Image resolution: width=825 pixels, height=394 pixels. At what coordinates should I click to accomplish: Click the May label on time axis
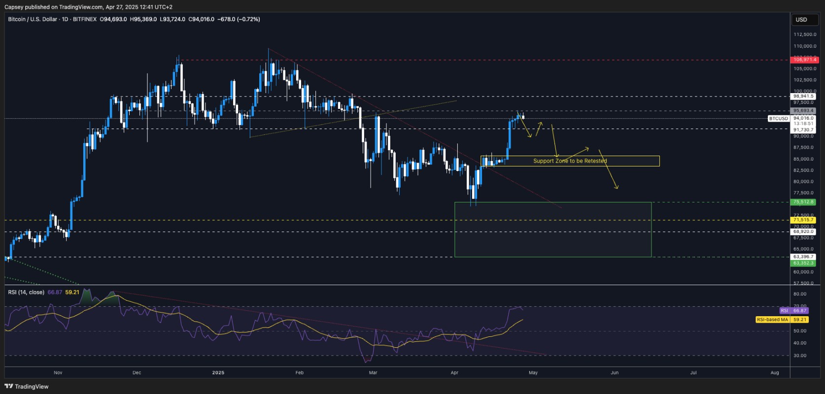tap(533, 373)
